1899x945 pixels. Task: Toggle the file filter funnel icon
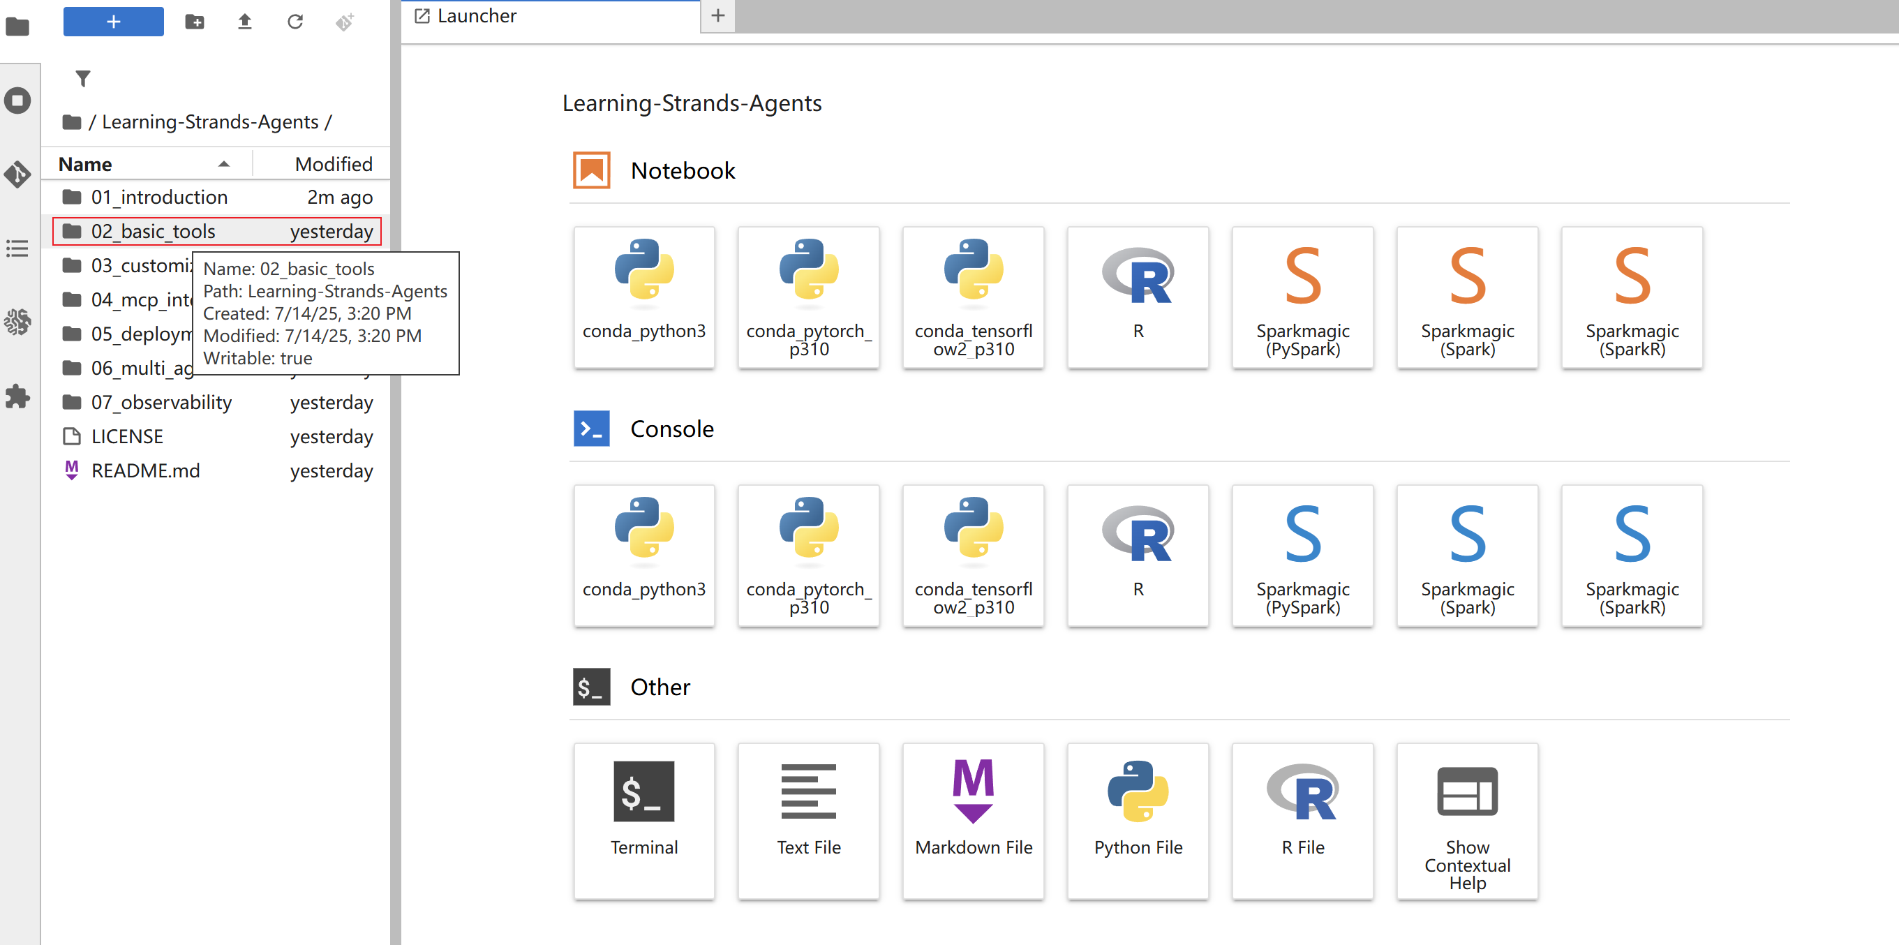[83, 78]
